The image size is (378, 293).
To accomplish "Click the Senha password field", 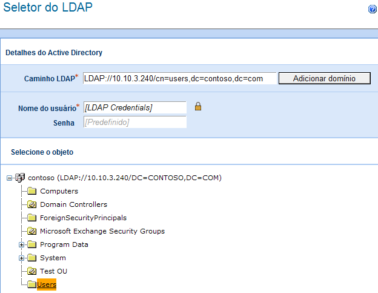I will tap(134, 123).
